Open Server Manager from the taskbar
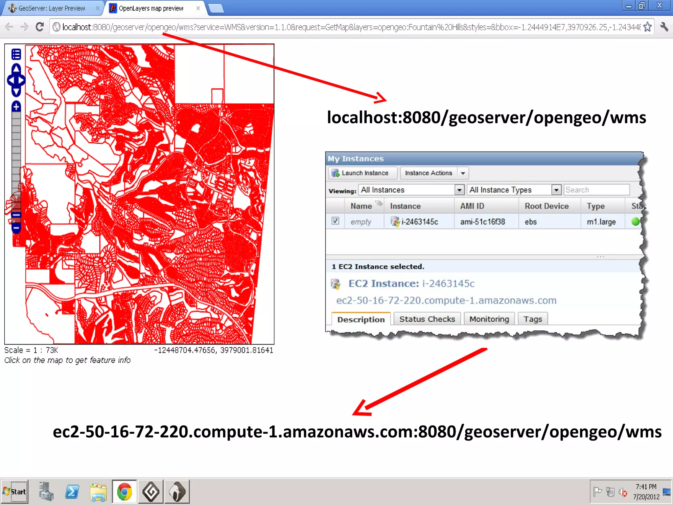This screenshot has width=673, height=505. pos(46,492)
